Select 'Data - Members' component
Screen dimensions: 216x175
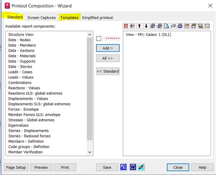[22, 45]
